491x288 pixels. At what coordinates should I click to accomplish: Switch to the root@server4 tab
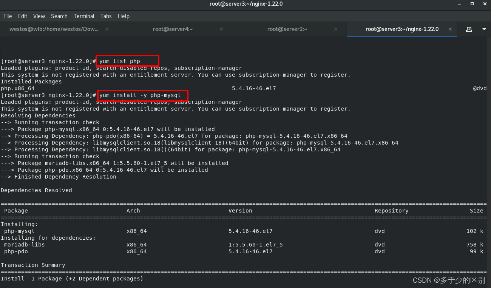pos(173,29)
